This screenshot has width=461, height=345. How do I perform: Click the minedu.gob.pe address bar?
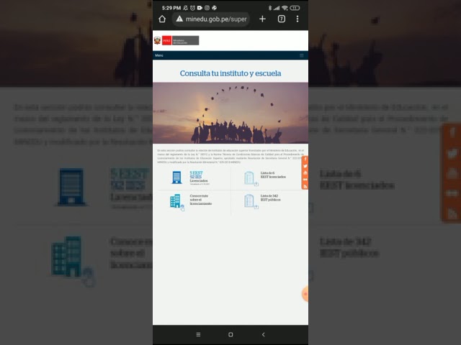click(x=215, y=19)
